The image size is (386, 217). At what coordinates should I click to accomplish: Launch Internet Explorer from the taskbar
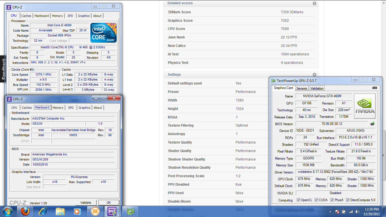coord(43,211)
